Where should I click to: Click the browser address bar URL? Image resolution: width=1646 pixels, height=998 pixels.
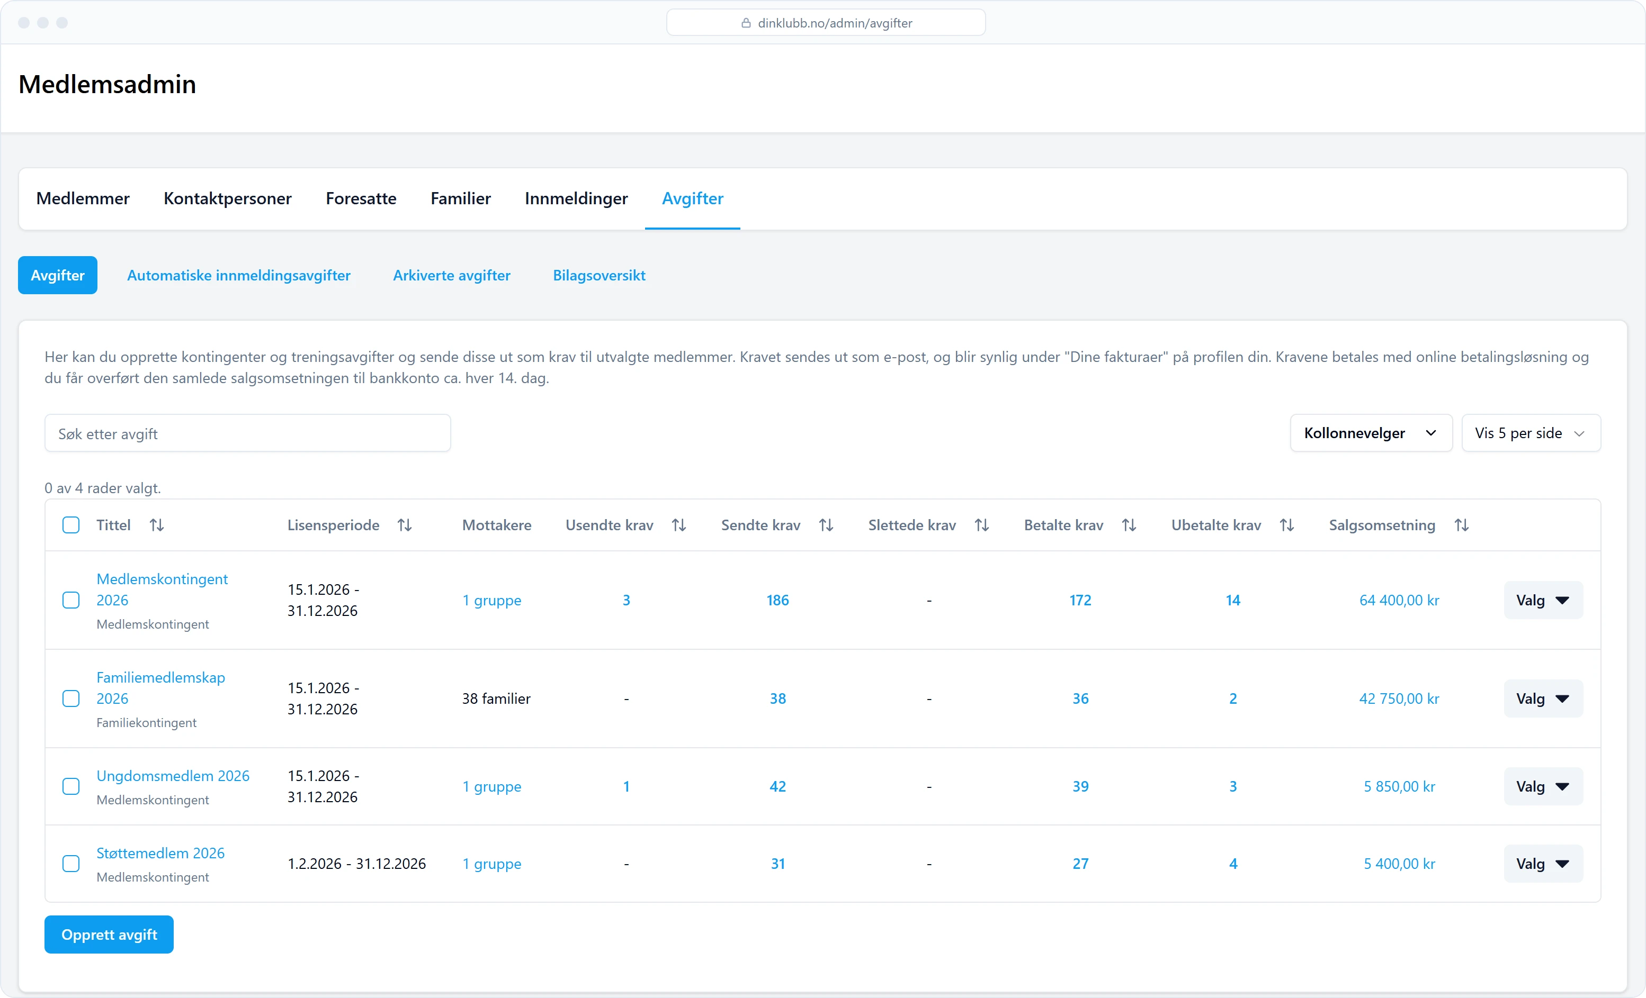835,23
